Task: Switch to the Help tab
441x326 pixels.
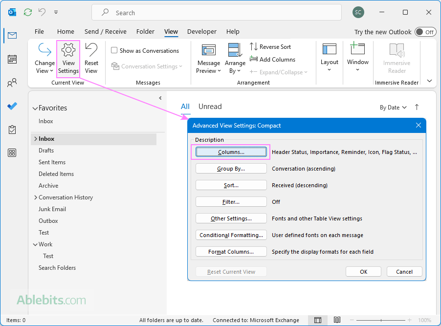Action: pos(233,31)
